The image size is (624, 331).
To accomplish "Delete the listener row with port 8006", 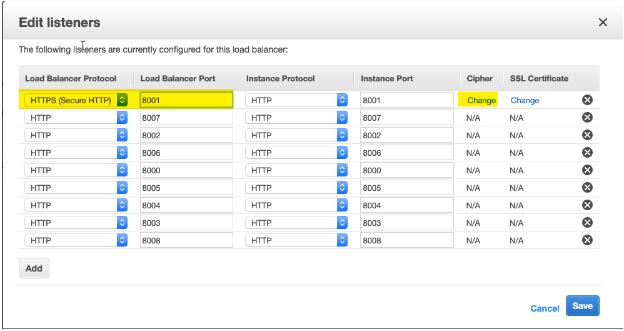I will [587, 153].
